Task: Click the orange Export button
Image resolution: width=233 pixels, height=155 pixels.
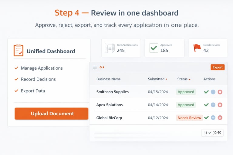Action: (x=218, y=67)
